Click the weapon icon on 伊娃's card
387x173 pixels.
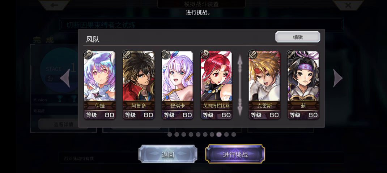[x=88, y=54]
